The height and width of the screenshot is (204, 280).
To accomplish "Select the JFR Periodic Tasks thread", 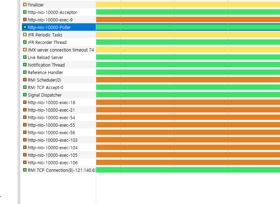I will point(59,35).
